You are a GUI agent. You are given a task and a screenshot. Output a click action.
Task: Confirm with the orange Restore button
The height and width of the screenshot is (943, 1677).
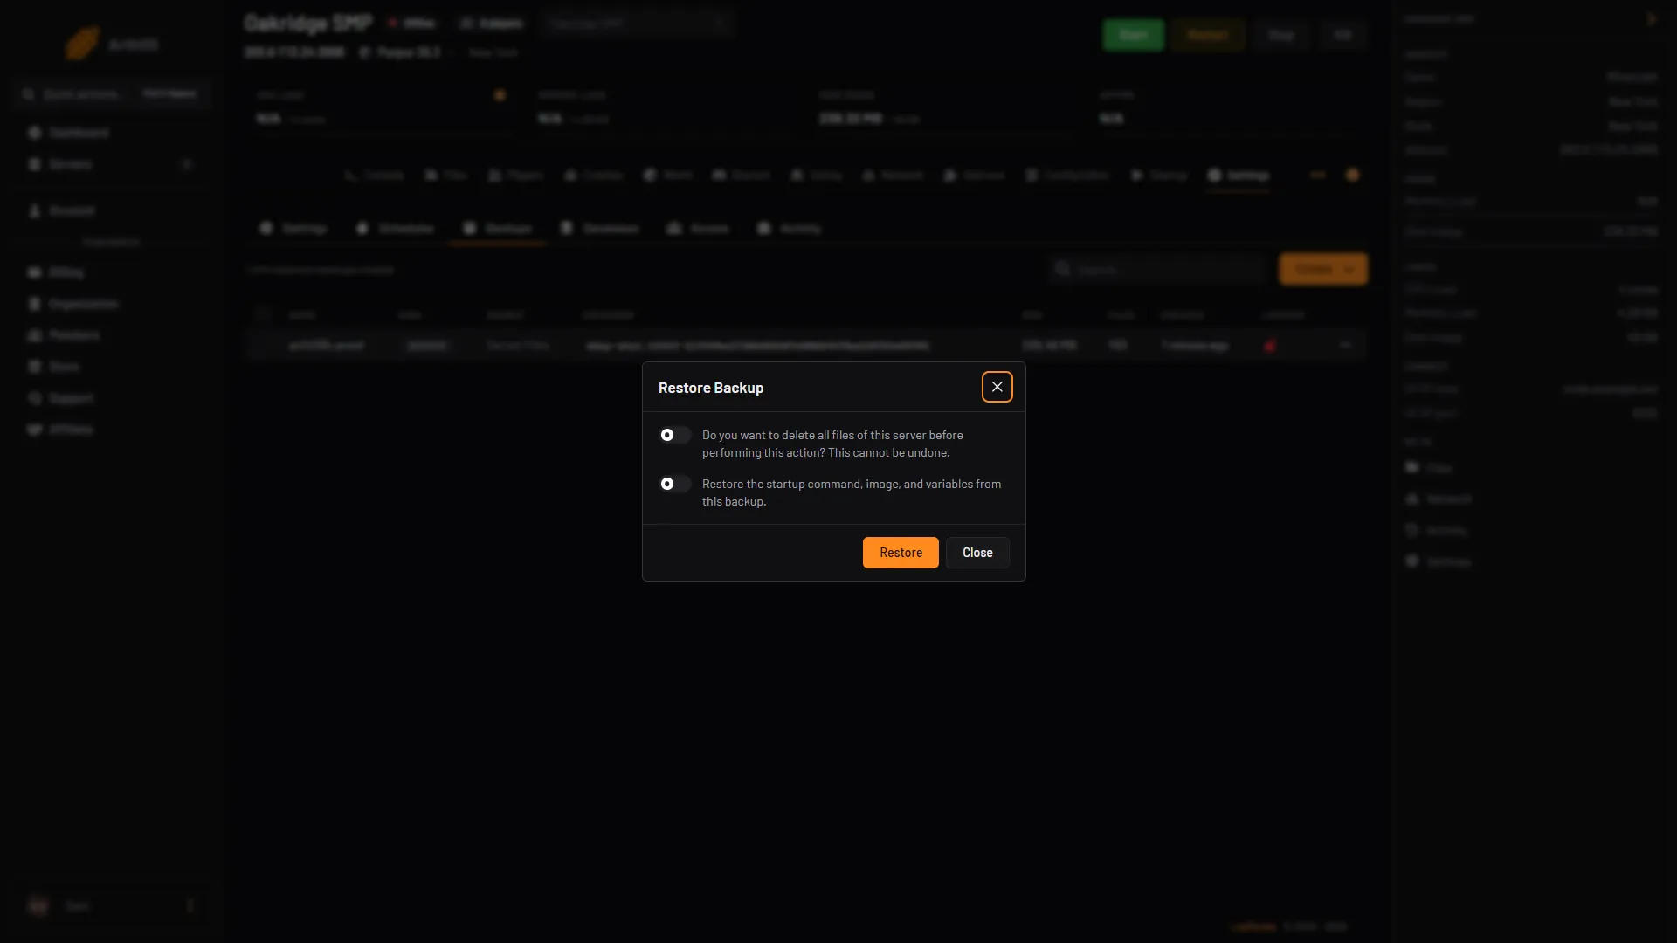(901, 553)
